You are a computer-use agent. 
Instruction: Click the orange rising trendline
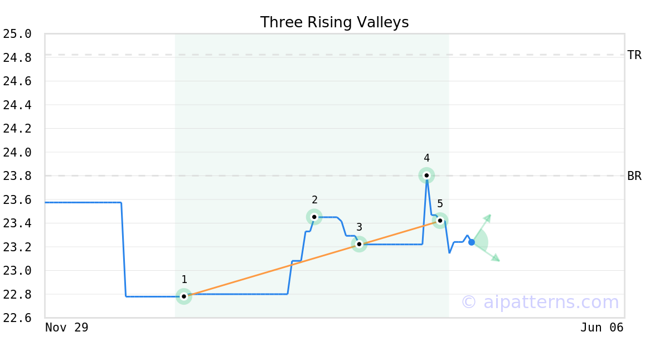coord(268,271)
